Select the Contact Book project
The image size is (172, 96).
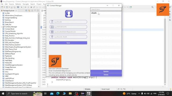pyautogui.click(x=10, y=29)
